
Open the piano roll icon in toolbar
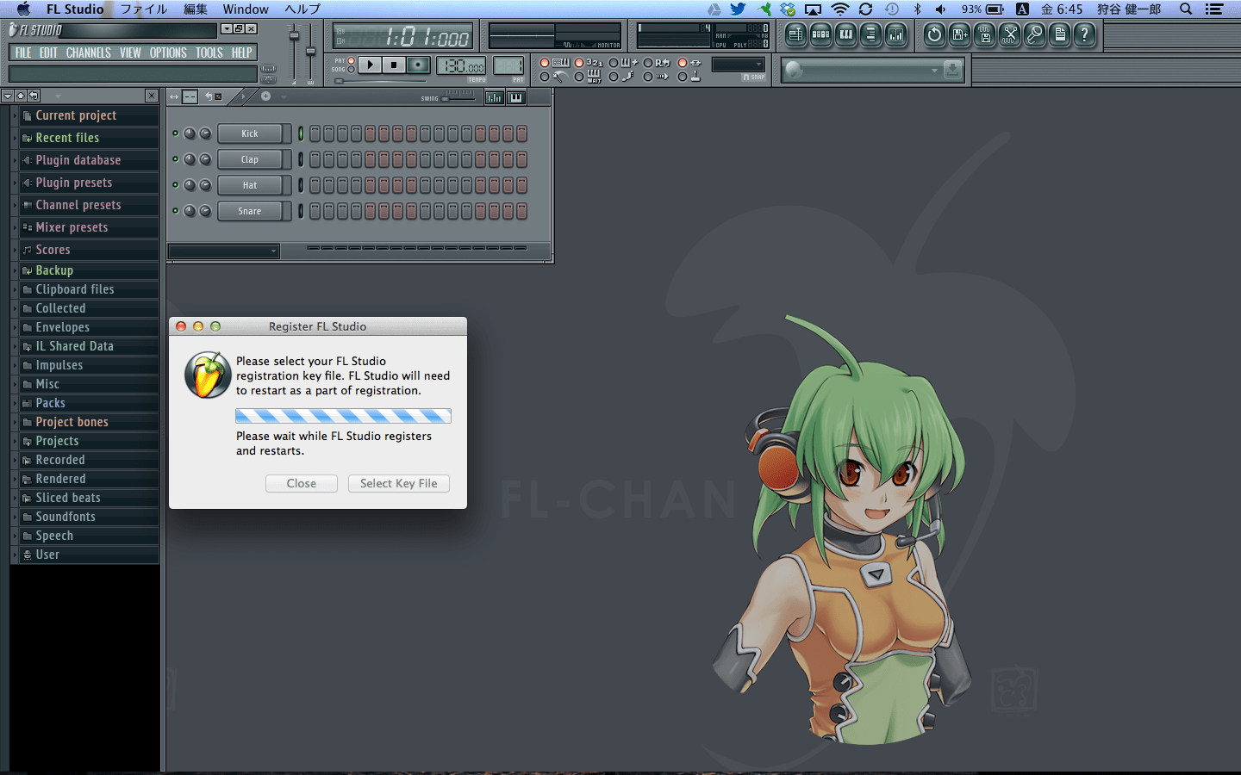[x=845, y=34]
